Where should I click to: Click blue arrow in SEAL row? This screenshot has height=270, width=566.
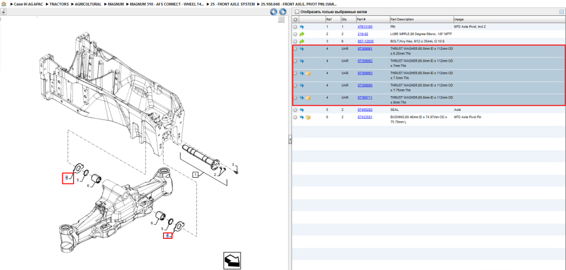[302, 110]
